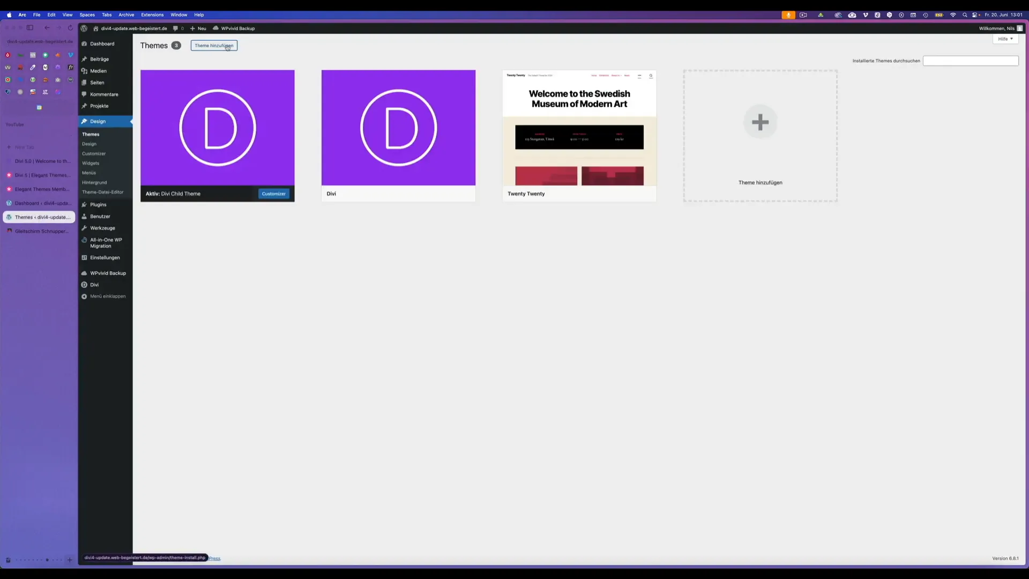The width and height of the screenshot is (1029, 579).
Task: Open the Arc Spaces menu
Action: (87, 15)
